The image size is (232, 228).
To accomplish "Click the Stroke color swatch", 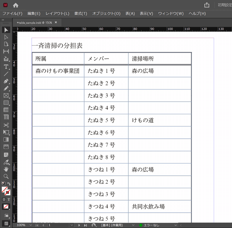I will [8, 192].
